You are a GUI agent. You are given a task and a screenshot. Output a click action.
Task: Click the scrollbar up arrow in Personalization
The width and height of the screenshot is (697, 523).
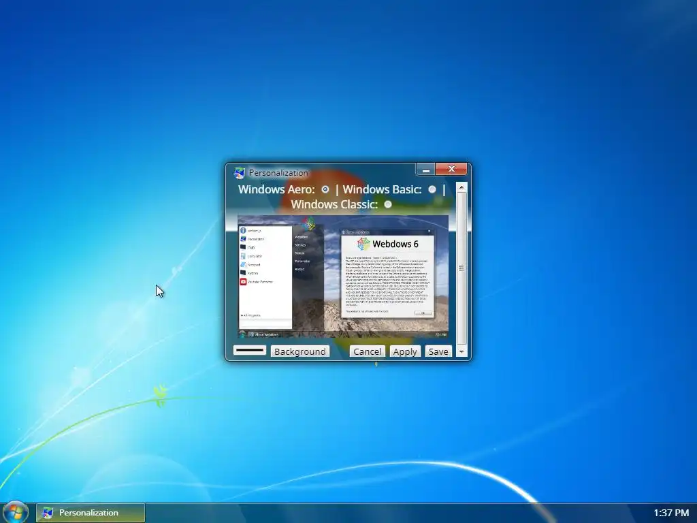click(x=461, y=188)
